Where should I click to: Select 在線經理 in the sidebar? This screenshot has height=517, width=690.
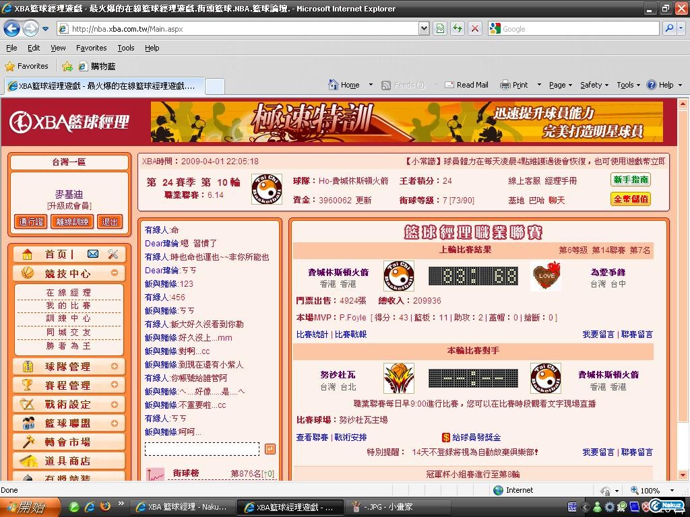click(69, 292)
